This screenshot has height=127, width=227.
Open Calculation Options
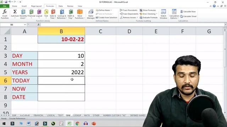(x=174, y=14)
